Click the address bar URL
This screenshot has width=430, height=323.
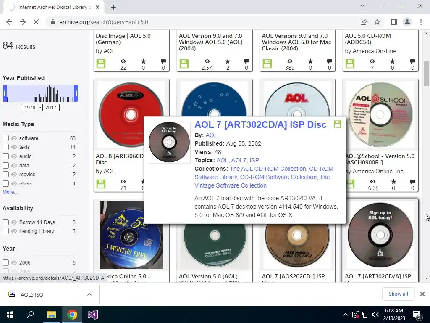tap(104, 22)
